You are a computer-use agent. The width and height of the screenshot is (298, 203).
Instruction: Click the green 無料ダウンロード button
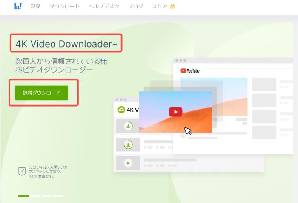42,93
